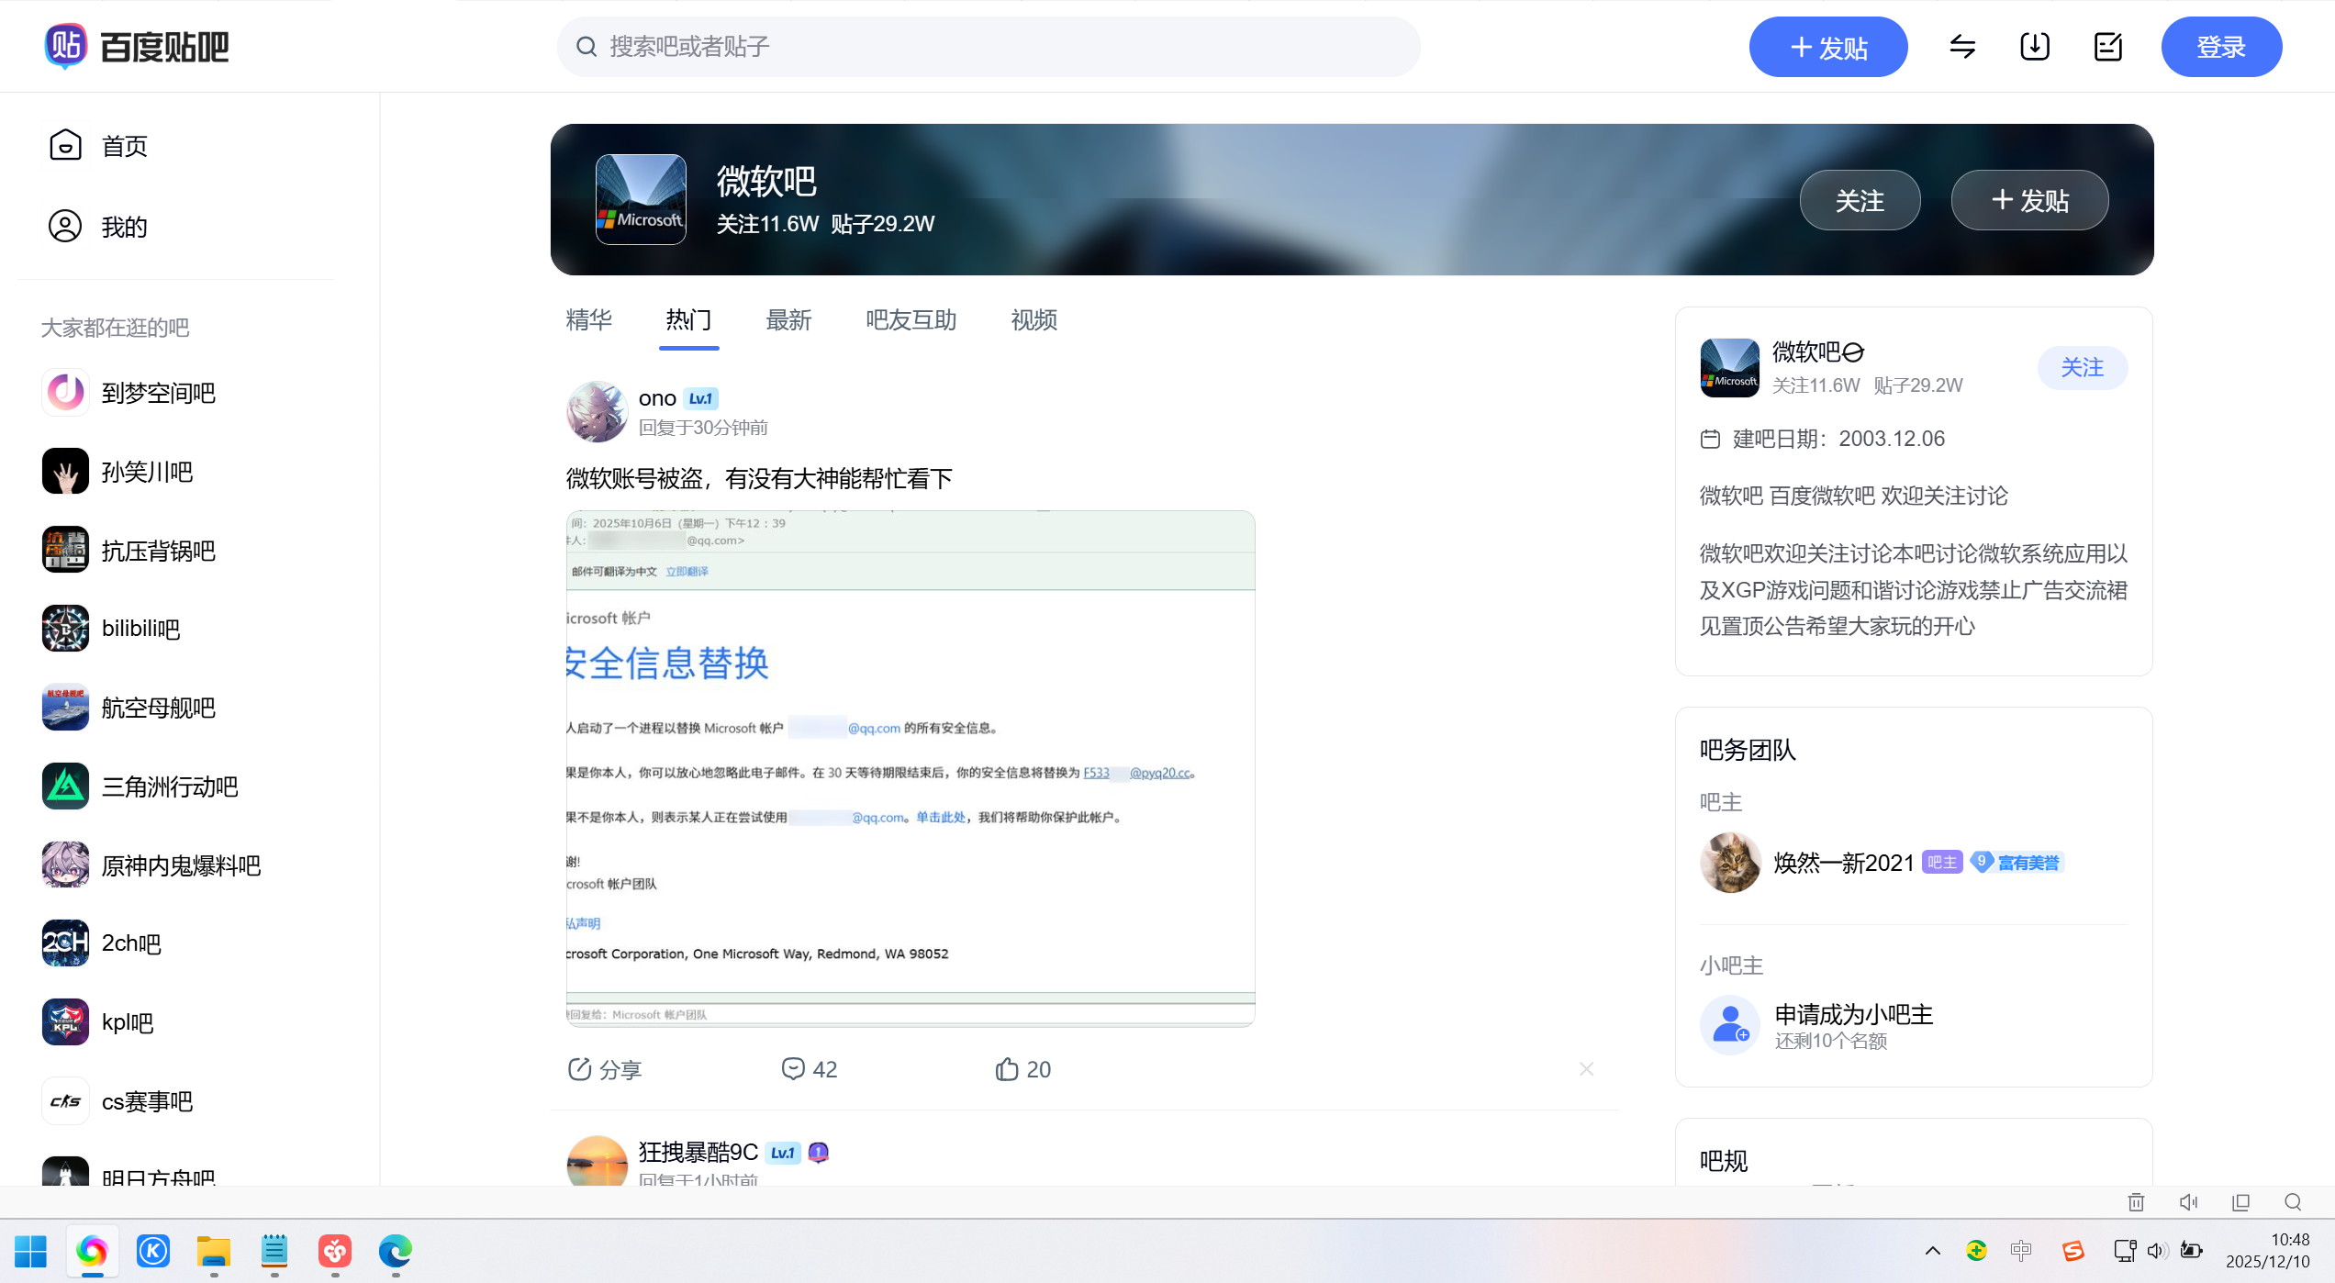
Task: Select the 我的 profile icon in sidebar
Action: pos(64,226)
